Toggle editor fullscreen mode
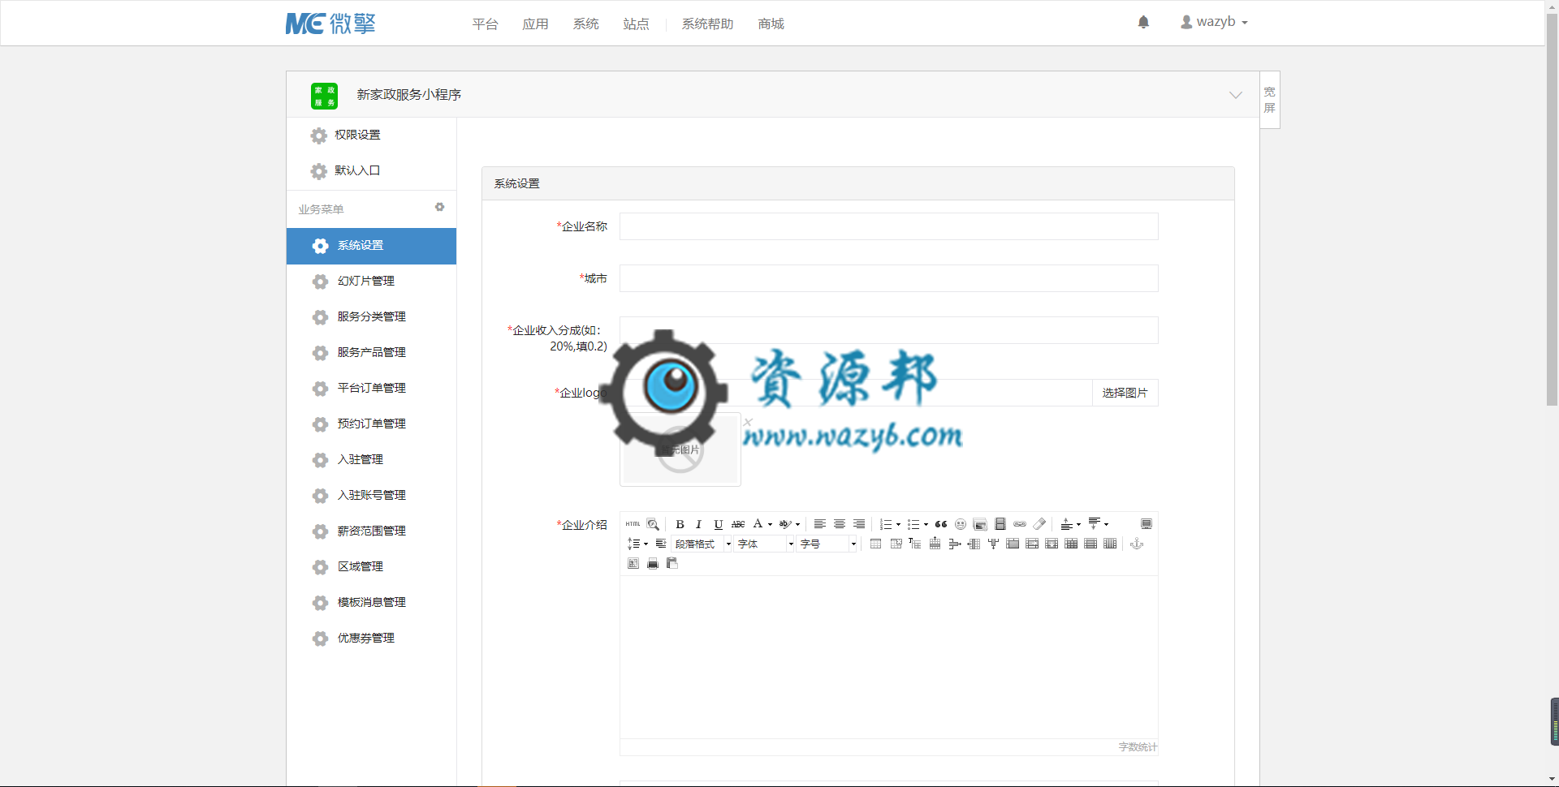This screenshot has height=787, width=1559. (1147, 524)
